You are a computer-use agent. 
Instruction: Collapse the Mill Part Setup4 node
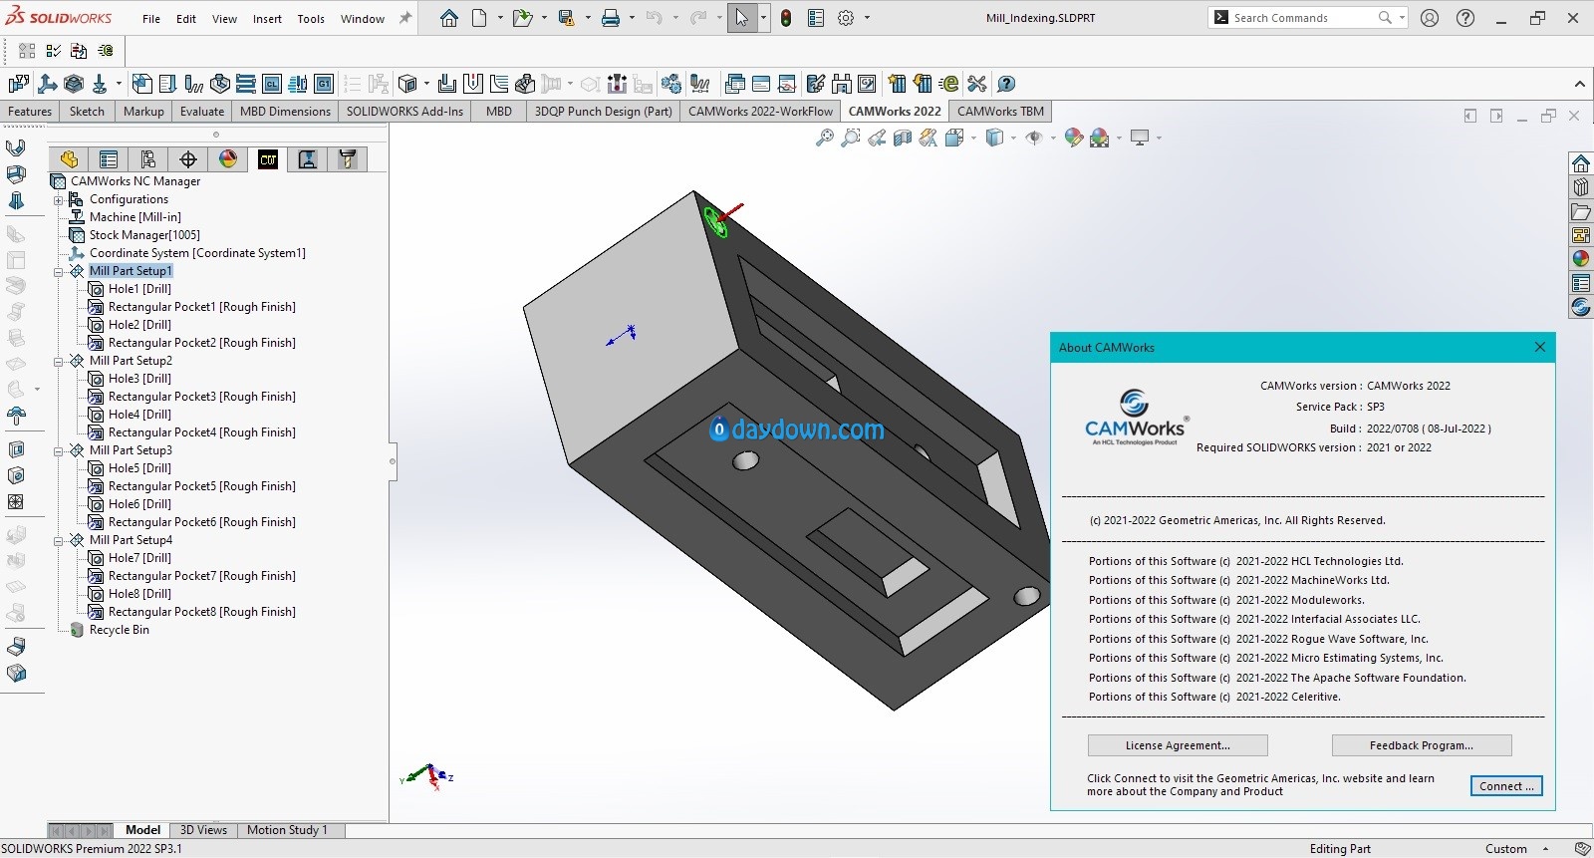(x=58, y=540)
